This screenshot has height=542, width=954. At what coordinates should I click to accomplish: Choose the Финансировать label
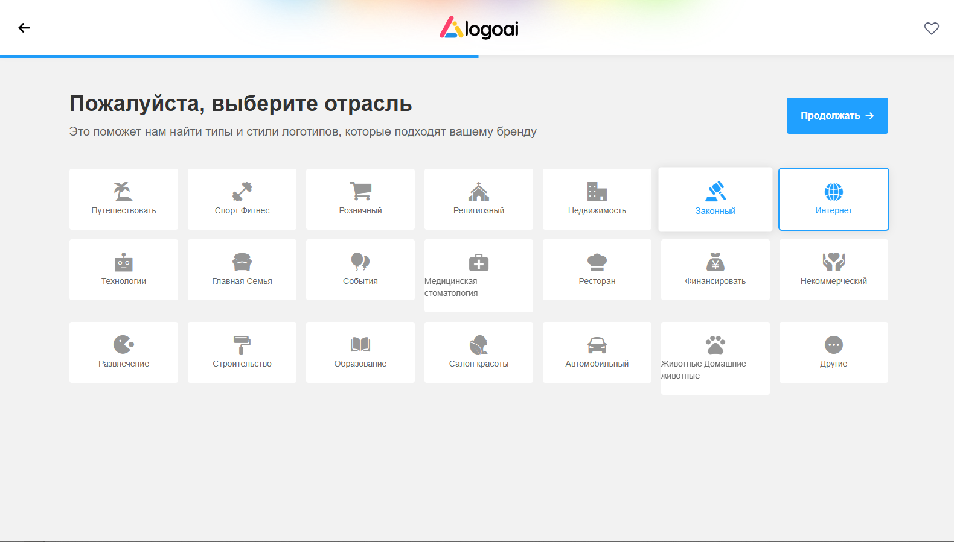coord(715,281)
